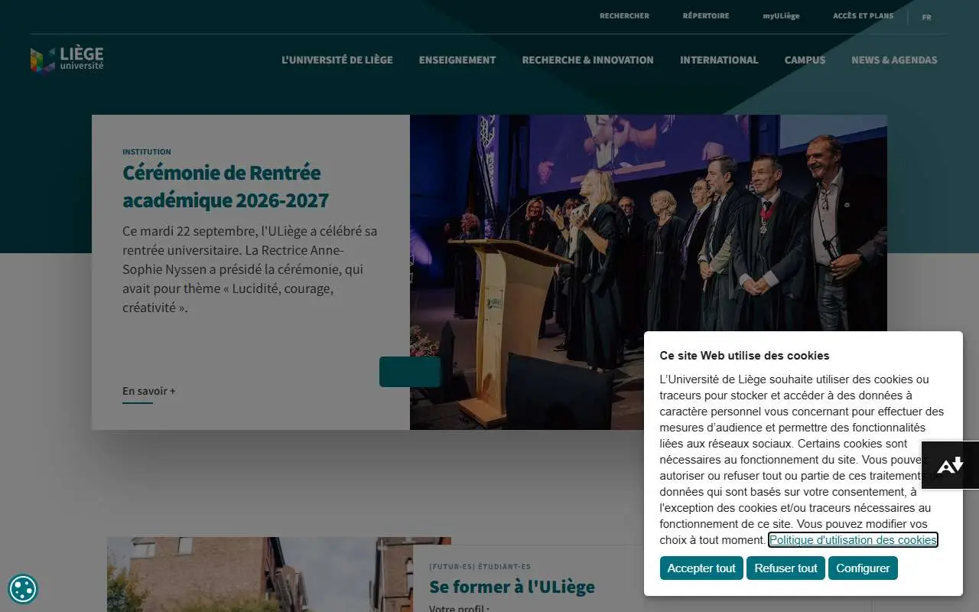Open ACCÈS ET PLANS link
Image resolution: width=979 pixels, height=612 pixels.
(863, 16)
